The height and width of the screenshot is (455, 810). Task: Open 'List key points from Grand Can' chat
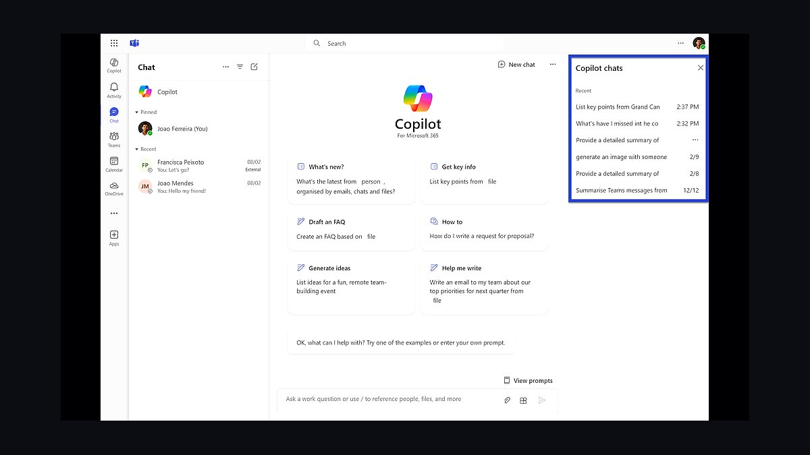[637, 107]
